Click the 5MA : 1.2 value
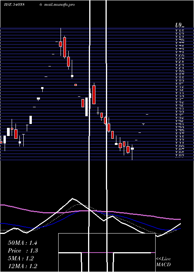 coord(21,258)
